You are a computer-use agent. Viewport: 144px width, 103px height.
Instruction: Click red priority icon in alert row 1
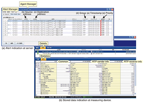(101, 21)
